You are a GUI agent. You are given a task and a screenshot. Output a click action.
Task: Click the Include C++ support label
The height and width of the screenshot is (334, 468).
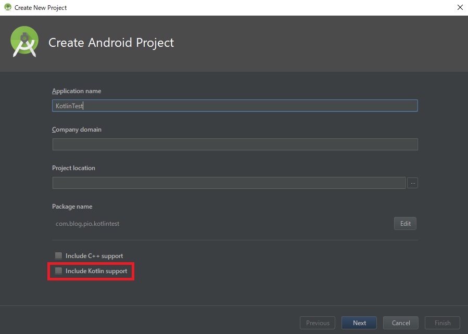[94, 256]
